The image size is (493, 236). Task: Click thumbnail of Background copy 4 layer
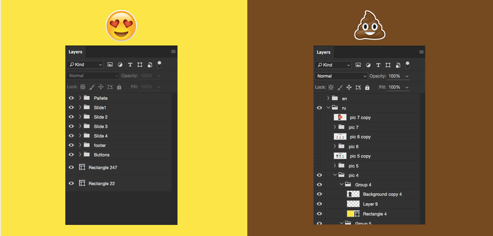(353, 194)
